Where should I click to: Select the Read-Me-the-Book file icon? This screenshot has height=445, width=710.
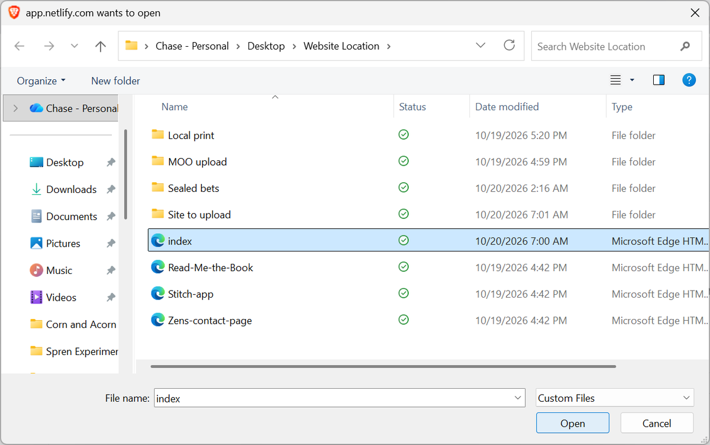pos(157,267)
